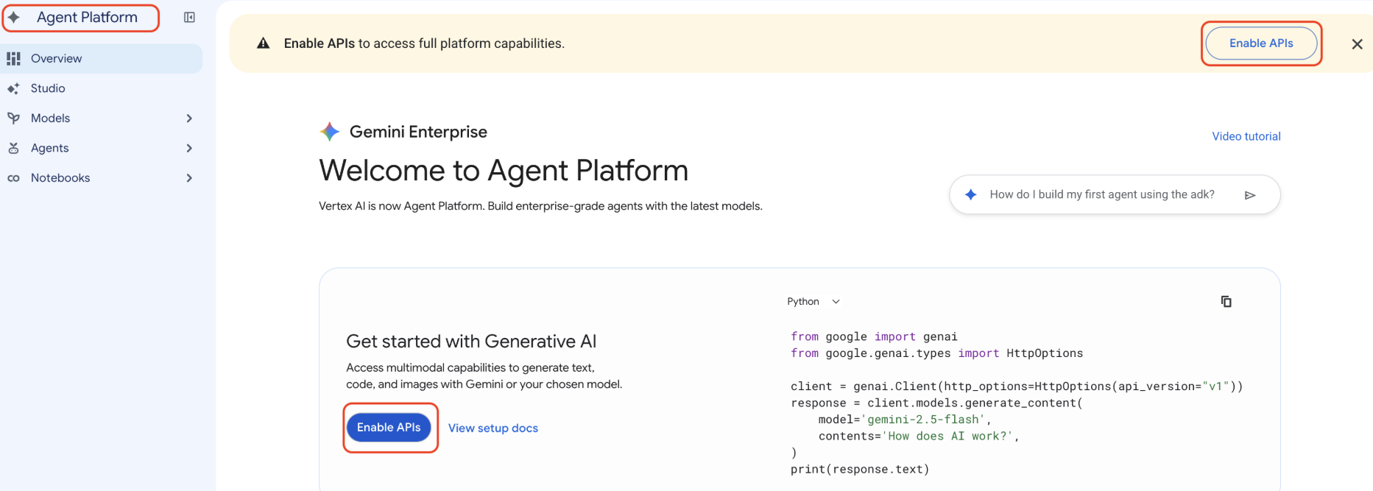Viewport: 1373px width, 491px height.
Task: Collapse the sidebar panel icon
Action: pos(189,18)
